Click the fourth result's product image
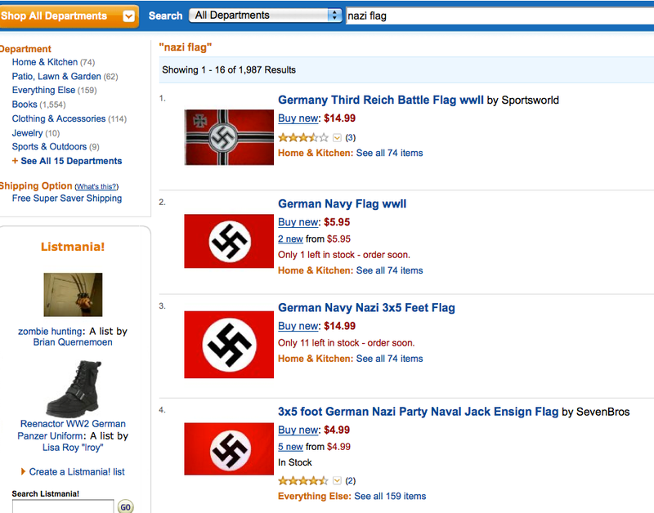 [x=229, y=448]
